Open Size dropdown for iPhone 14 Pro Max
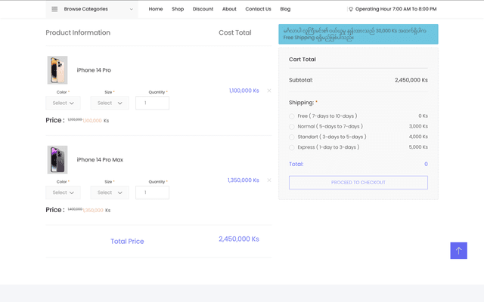Image resolution: width=484 pixels, height=302 pixels. click(x=110, y=193)
